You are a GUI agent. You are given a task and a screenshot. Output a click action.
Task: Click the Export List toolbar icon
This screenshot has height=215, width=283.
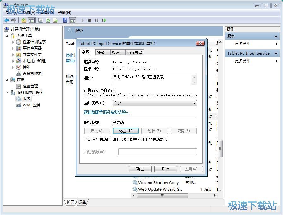pyautogui.click(x=55, y=21)
